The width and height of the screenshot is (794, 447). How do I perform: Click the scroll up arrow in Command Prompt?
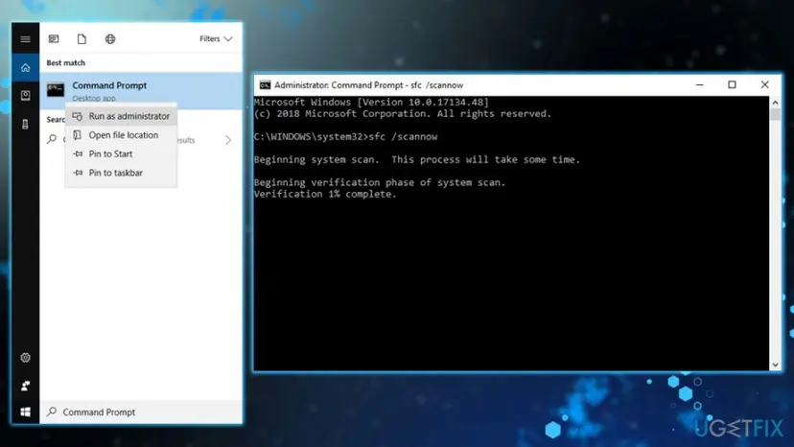coord(775,103)
